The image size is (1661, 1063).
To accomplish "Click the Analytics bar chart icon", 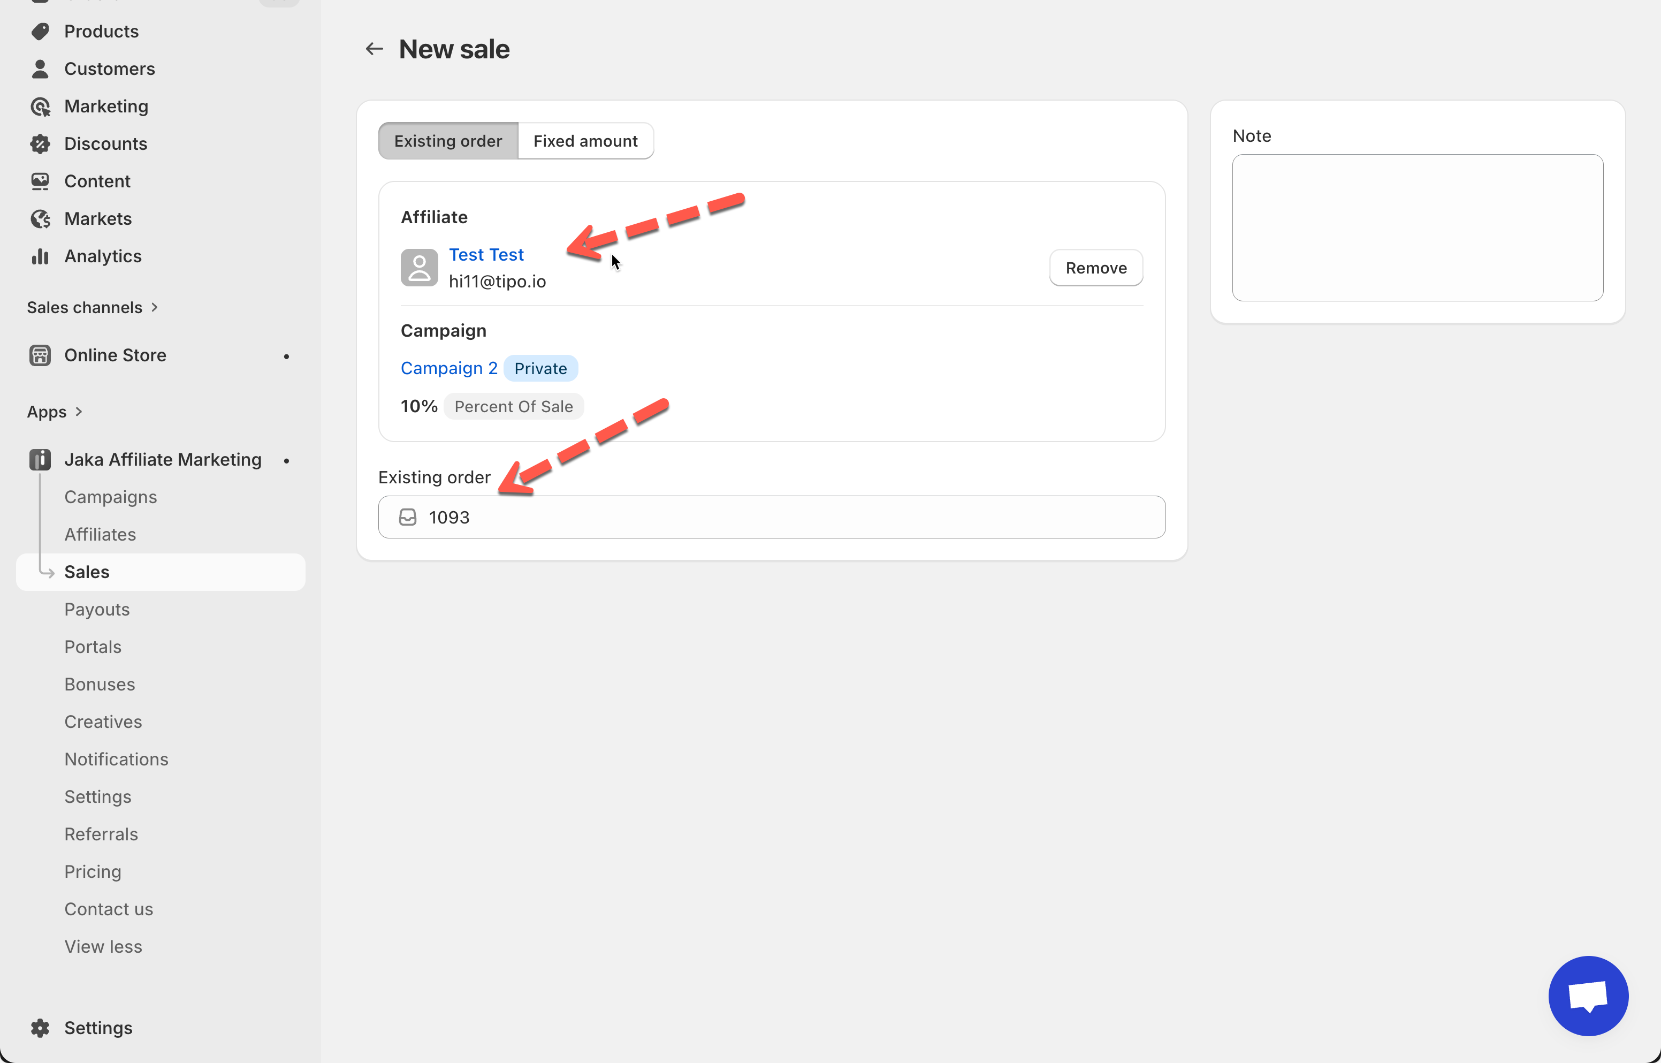I will (40, 256).
